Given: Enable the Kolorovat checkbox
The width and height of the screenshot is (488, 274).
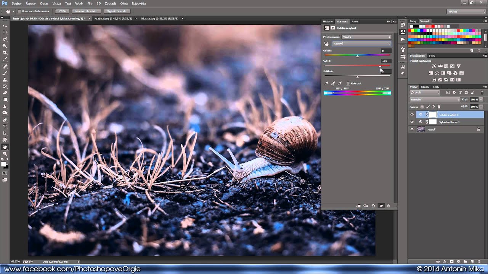Looking at the screenshot, I should pyautogui.click(x=348, y=83).
